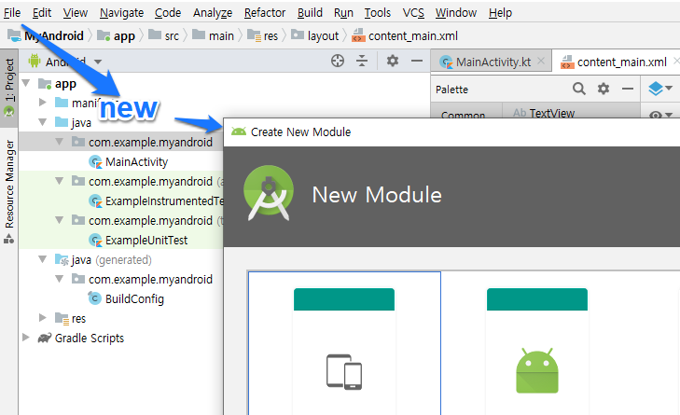The height and width of the screenshot is (415, 680).
Task: Open the Help menu
Action: [x=500, y=13]
